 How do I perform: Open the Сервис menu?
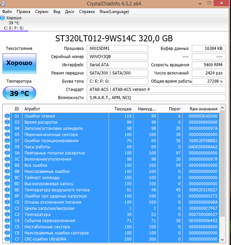tap(42, 12)
